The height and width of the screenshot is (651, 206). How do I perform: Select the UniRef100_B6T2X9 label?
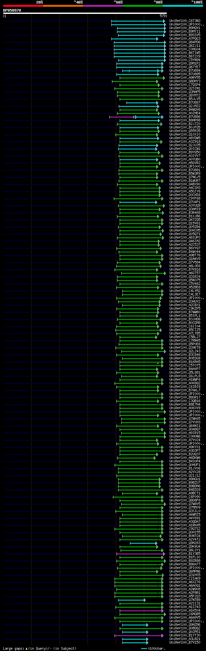[185, 57]
